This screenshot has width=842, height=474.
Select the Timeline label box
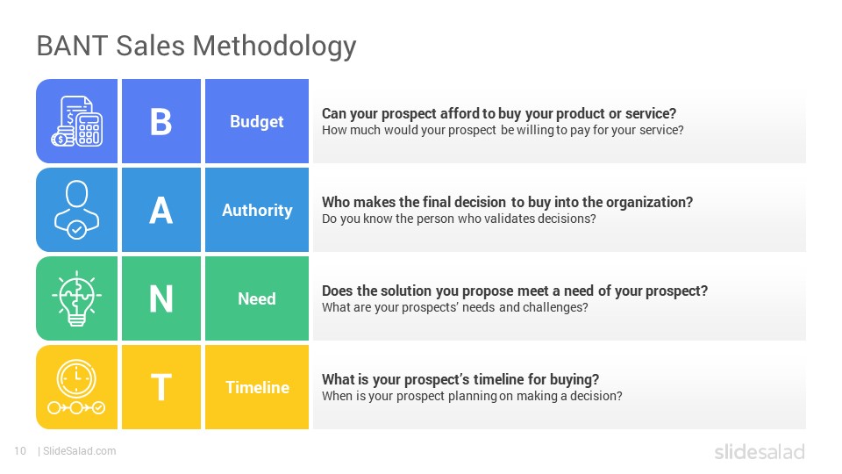point(257,387)
